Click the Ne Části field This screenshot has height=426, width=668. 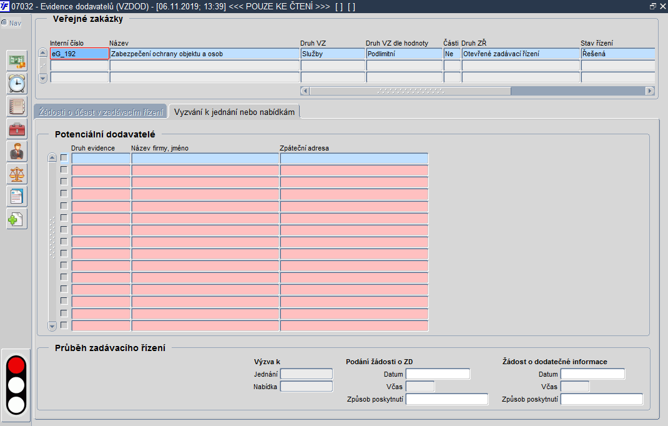click(x=452, y=54)
